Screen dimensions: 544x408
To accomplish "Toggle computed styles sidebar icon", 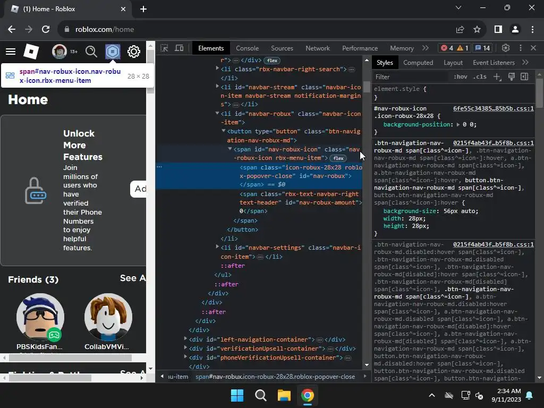I will pyautogui.click(x=524, y=76).
